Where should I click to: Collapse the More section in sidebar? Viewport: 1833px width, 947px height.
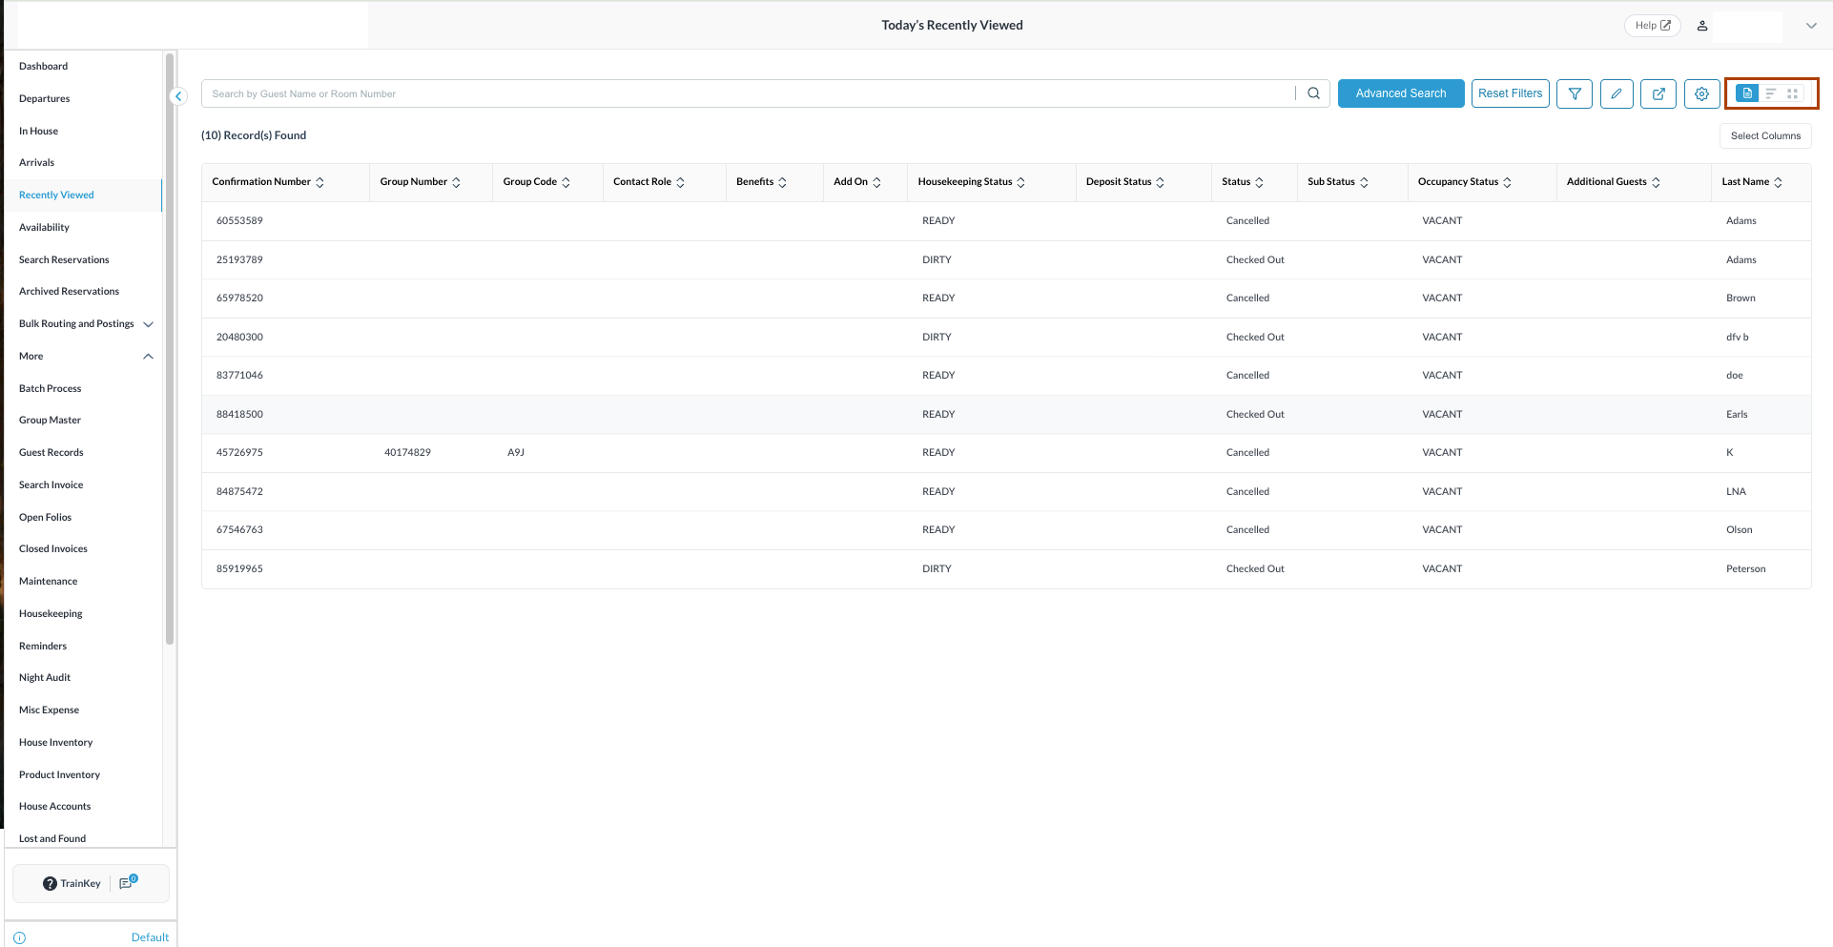148,357
